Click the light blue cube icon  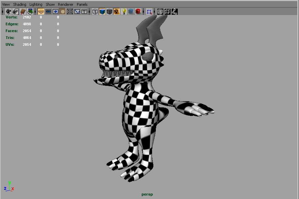(131, 12)
